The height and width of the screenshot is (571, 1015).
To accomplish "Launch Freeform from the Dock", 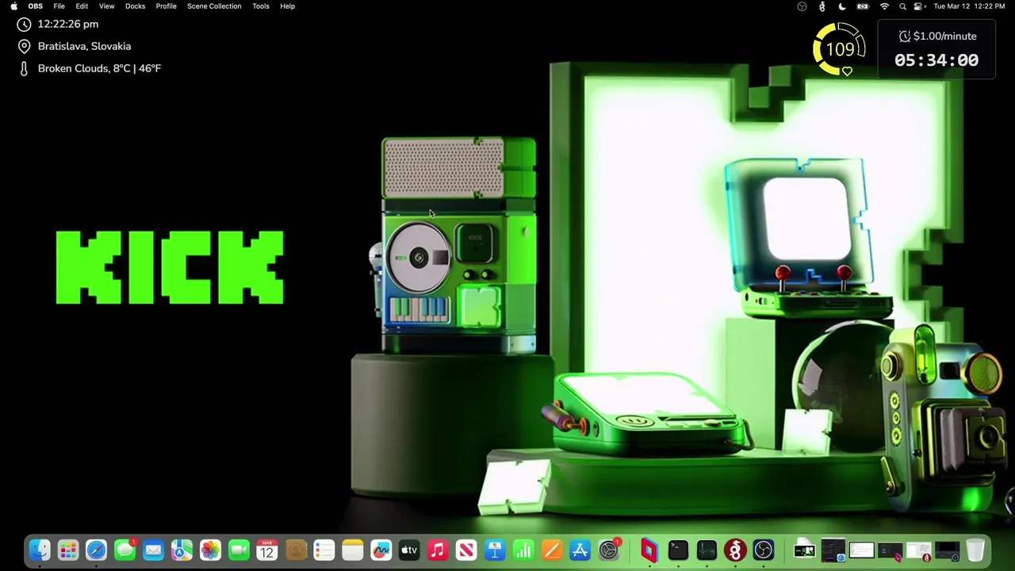I will coord(381,550).
